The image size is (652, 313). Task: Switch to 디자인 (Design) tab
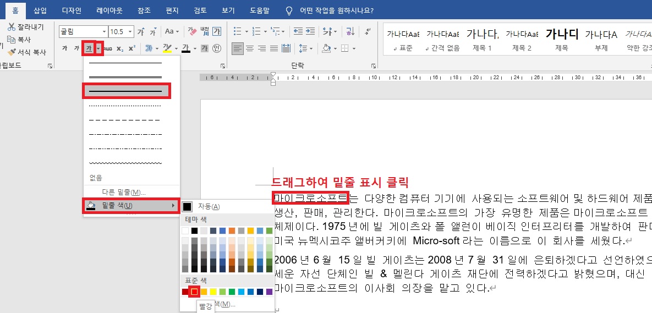(72, 10)
